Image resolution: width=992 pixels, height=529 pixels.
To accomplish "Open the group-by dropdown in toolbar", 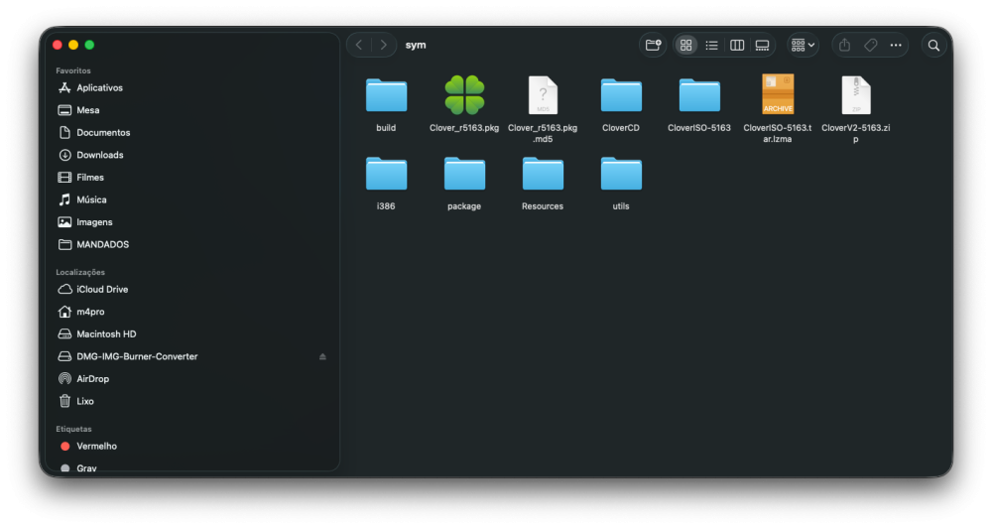I will tap(803, 45).
